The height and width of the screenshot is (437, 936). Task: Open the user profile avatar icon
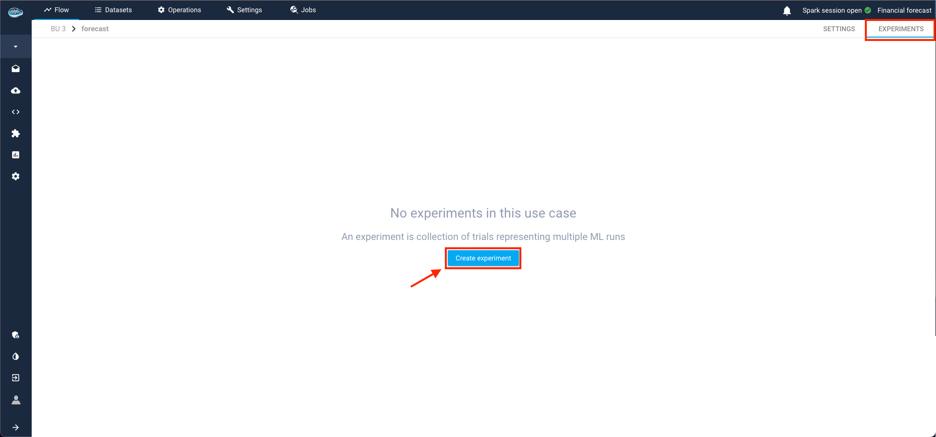click(16, 400)
